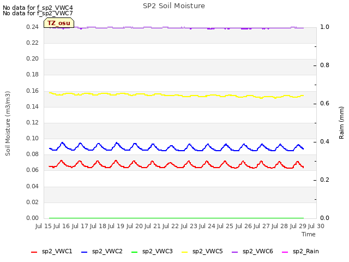
Task: Click the 0.20 left axis value
Action: 33,58
